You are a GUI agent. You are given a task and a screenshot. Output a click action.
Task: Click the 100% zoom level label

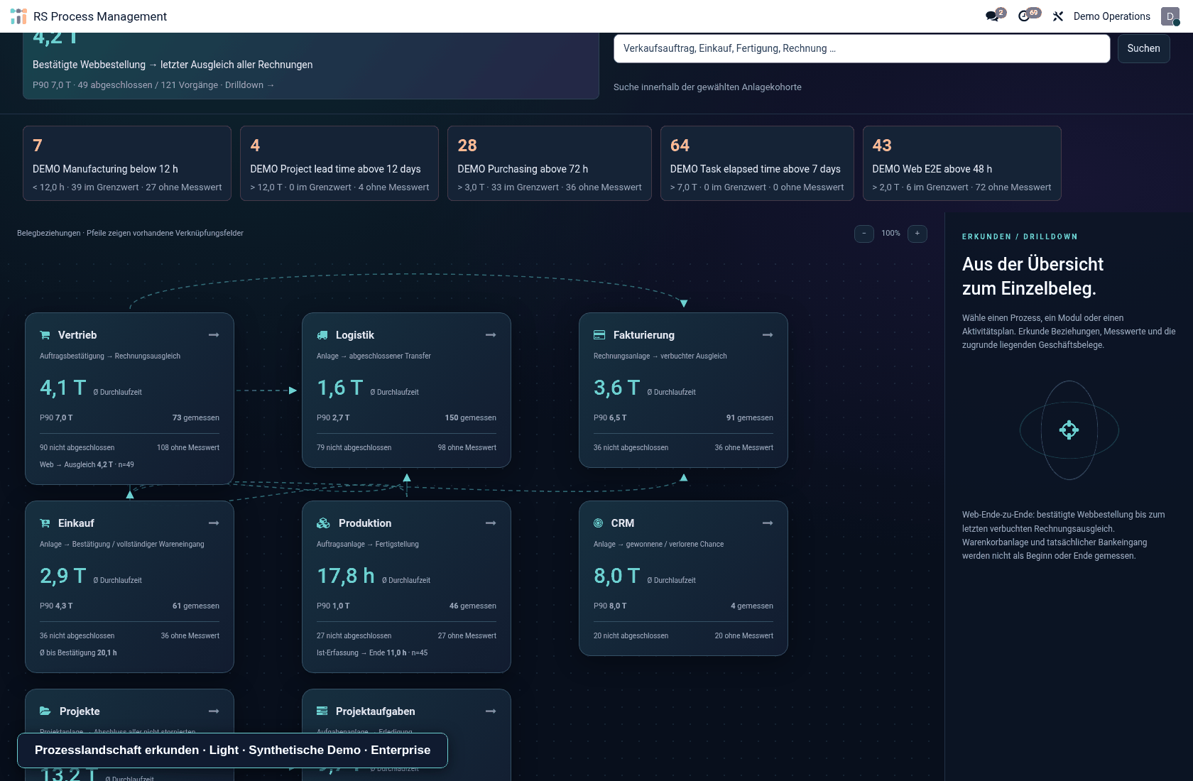(x=890, y=234)
